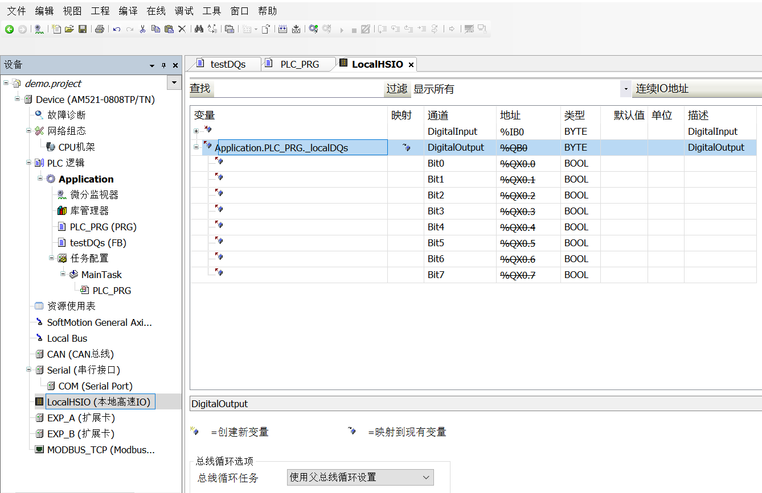Click mapping icon in DigitalOutput row
Screen dimensions: 762x493
[x=406, y=147]
